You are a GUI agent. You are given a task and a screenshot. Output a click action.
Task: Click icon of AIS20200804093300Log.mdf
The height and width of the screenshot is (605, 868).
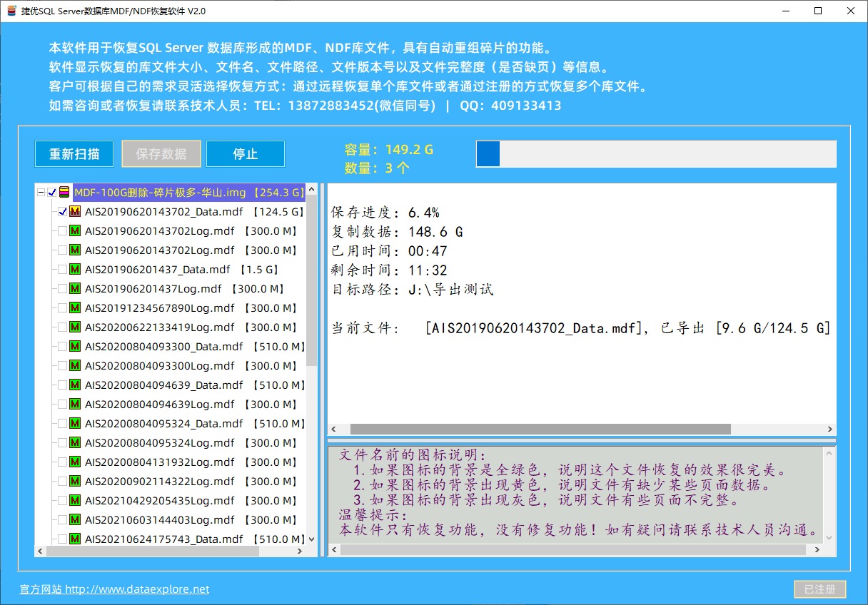point(74,366)
